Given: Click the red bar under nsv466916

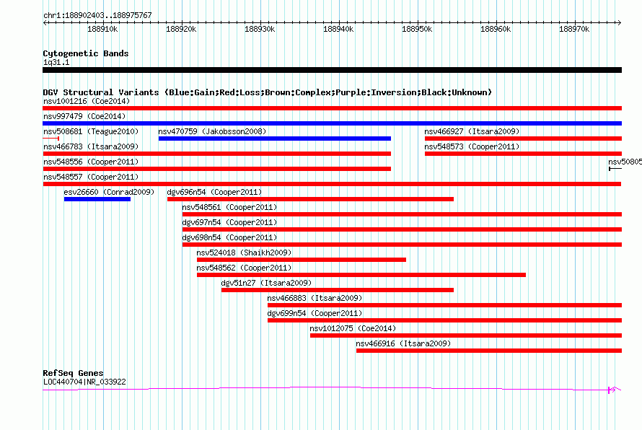Looking at the screenshot, I should (489, 351).
